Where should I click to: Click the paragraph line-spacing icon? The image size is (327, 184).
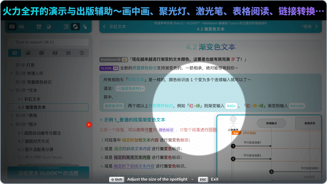(x=66, y=26)
